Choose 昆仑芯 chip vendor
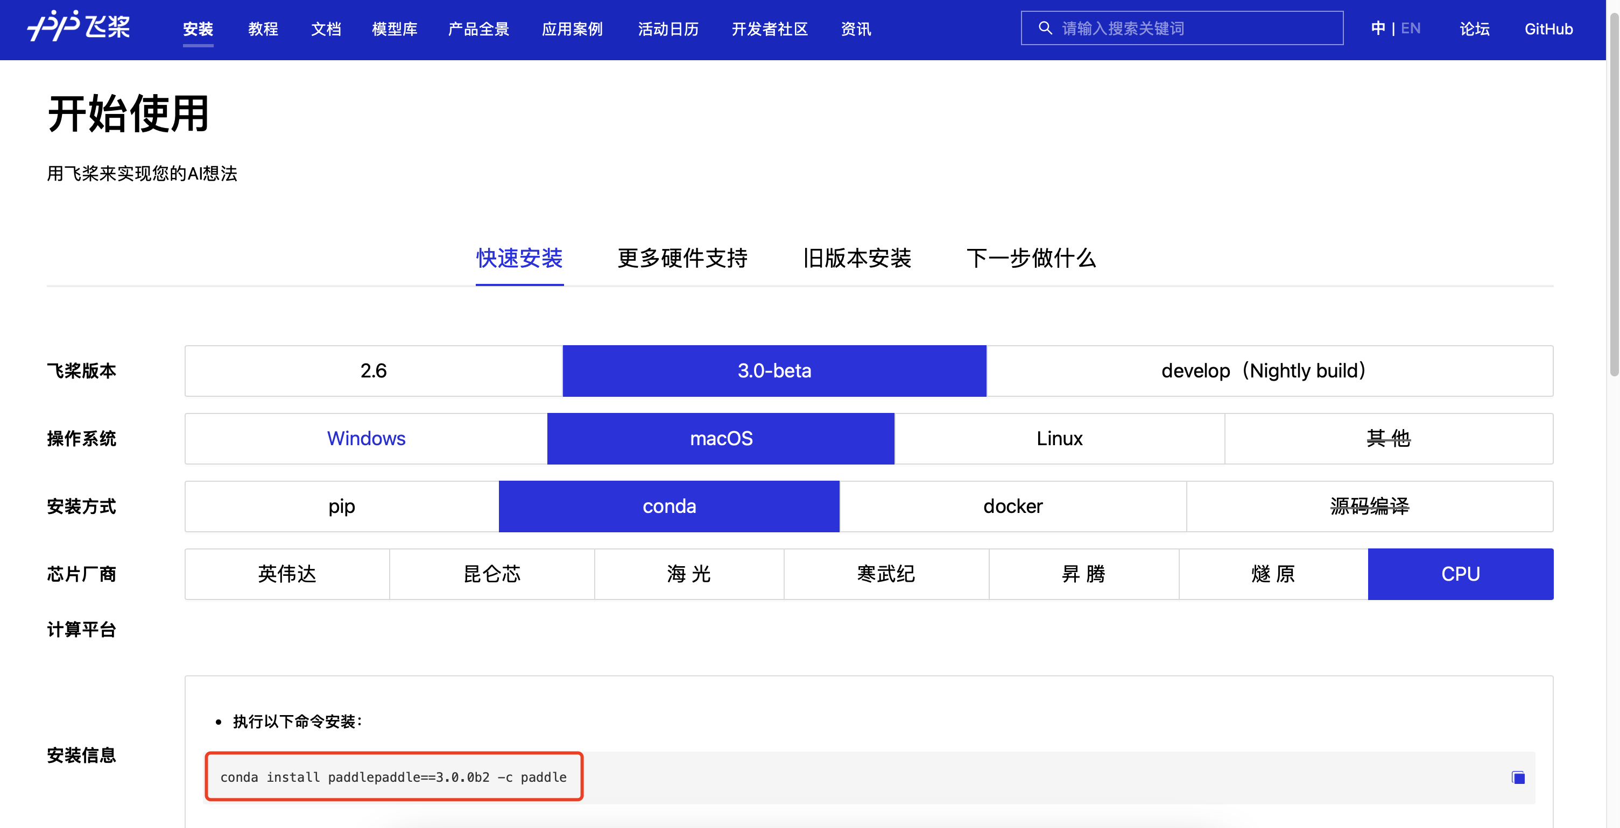 (x=492, y=574)
